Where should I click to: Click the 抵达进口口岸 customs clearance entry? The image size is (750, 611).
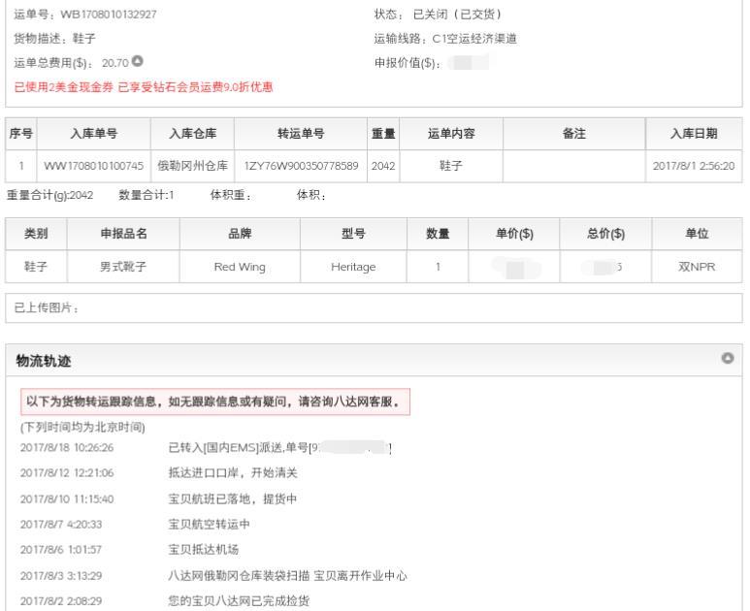click(x=232, y=473)
